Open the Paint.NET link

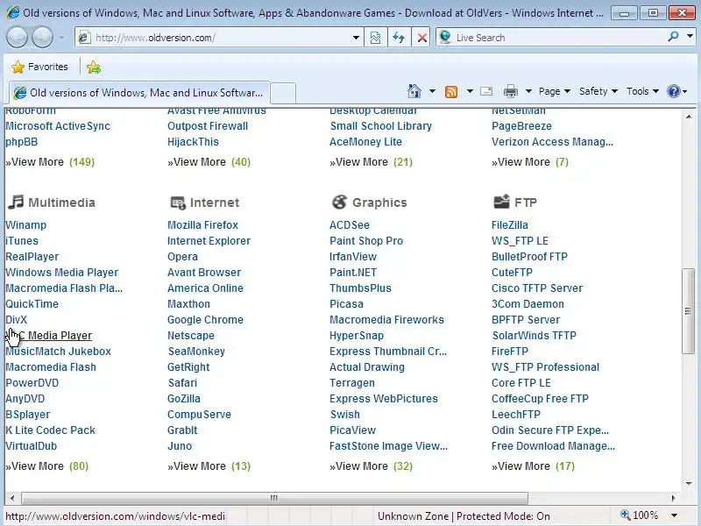point(353,273)
